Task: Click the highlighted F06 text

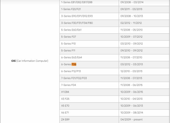Action: (x=74, y=65)
